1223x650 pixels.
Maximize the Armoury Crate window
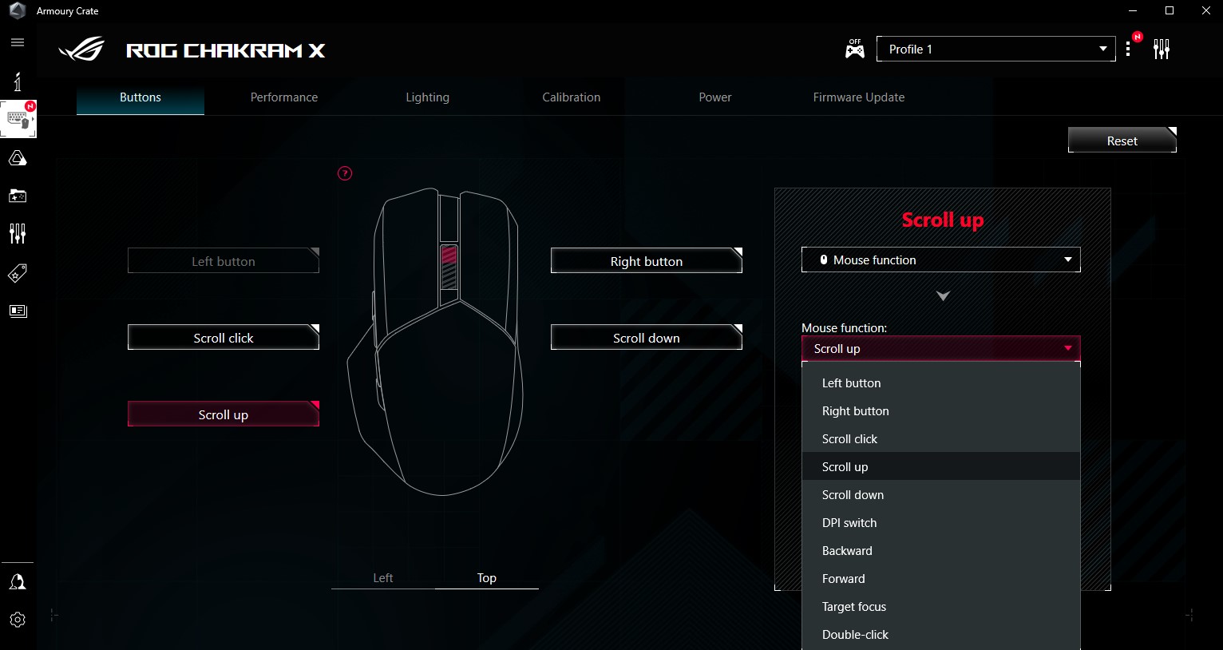pos(1170,11)
